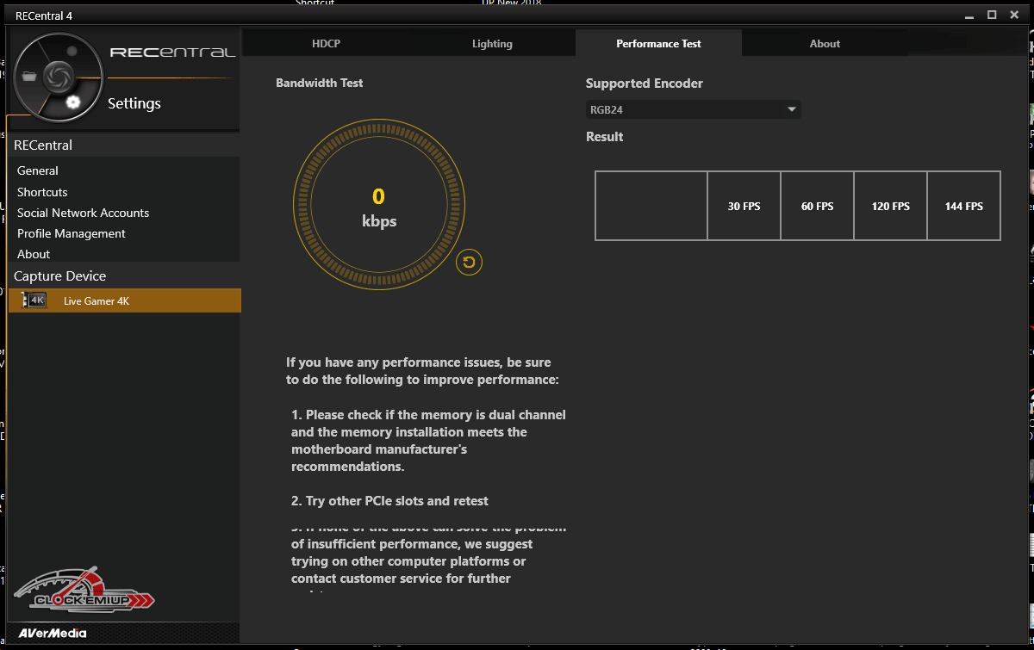Viewport: 1034px width, 650px height.
Task: Open General settings in sidebar
Action: 38,170
